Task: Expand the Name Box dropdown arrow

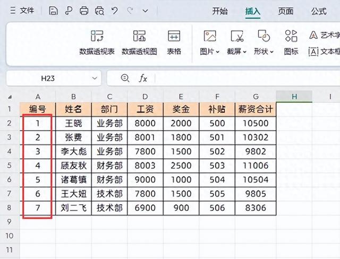Action: pos(95,78)
